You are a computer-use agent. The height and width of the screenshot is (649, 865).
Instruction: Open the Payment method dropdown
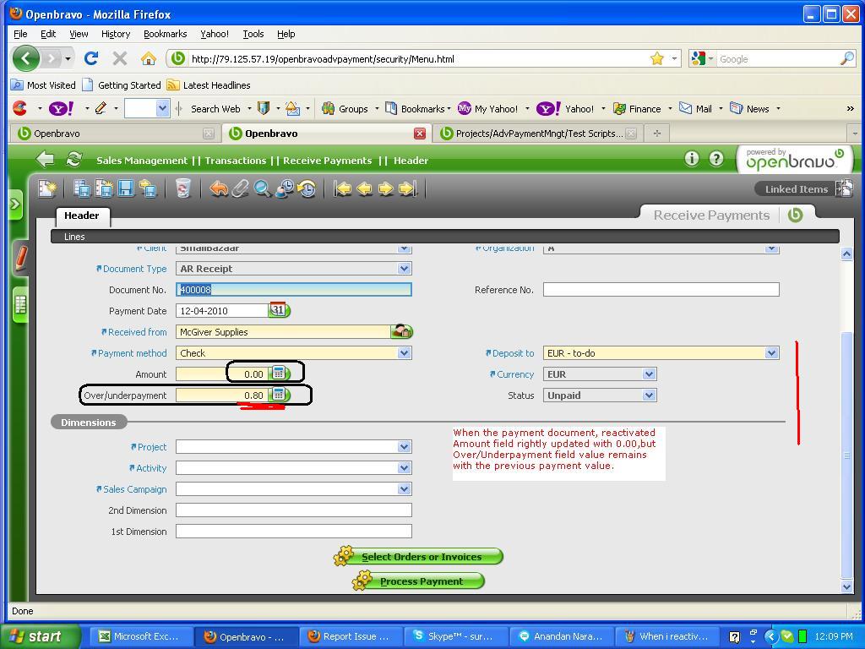pyautogui.click(x=405, y=352)
